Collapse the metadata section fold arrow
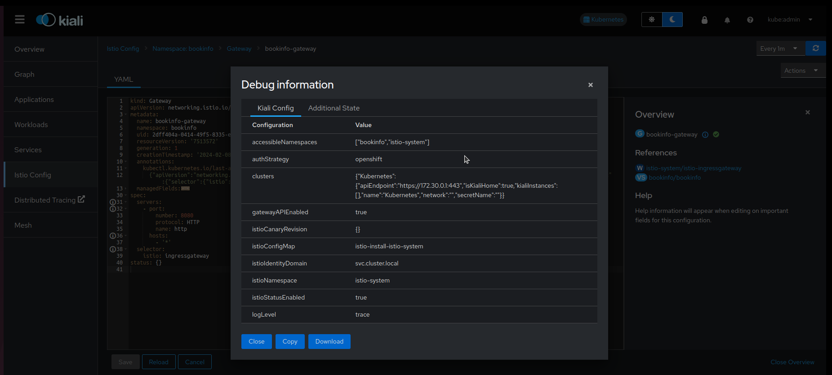Image resolution: width=832 pixels, height=375 pixels. coord(126,115)
